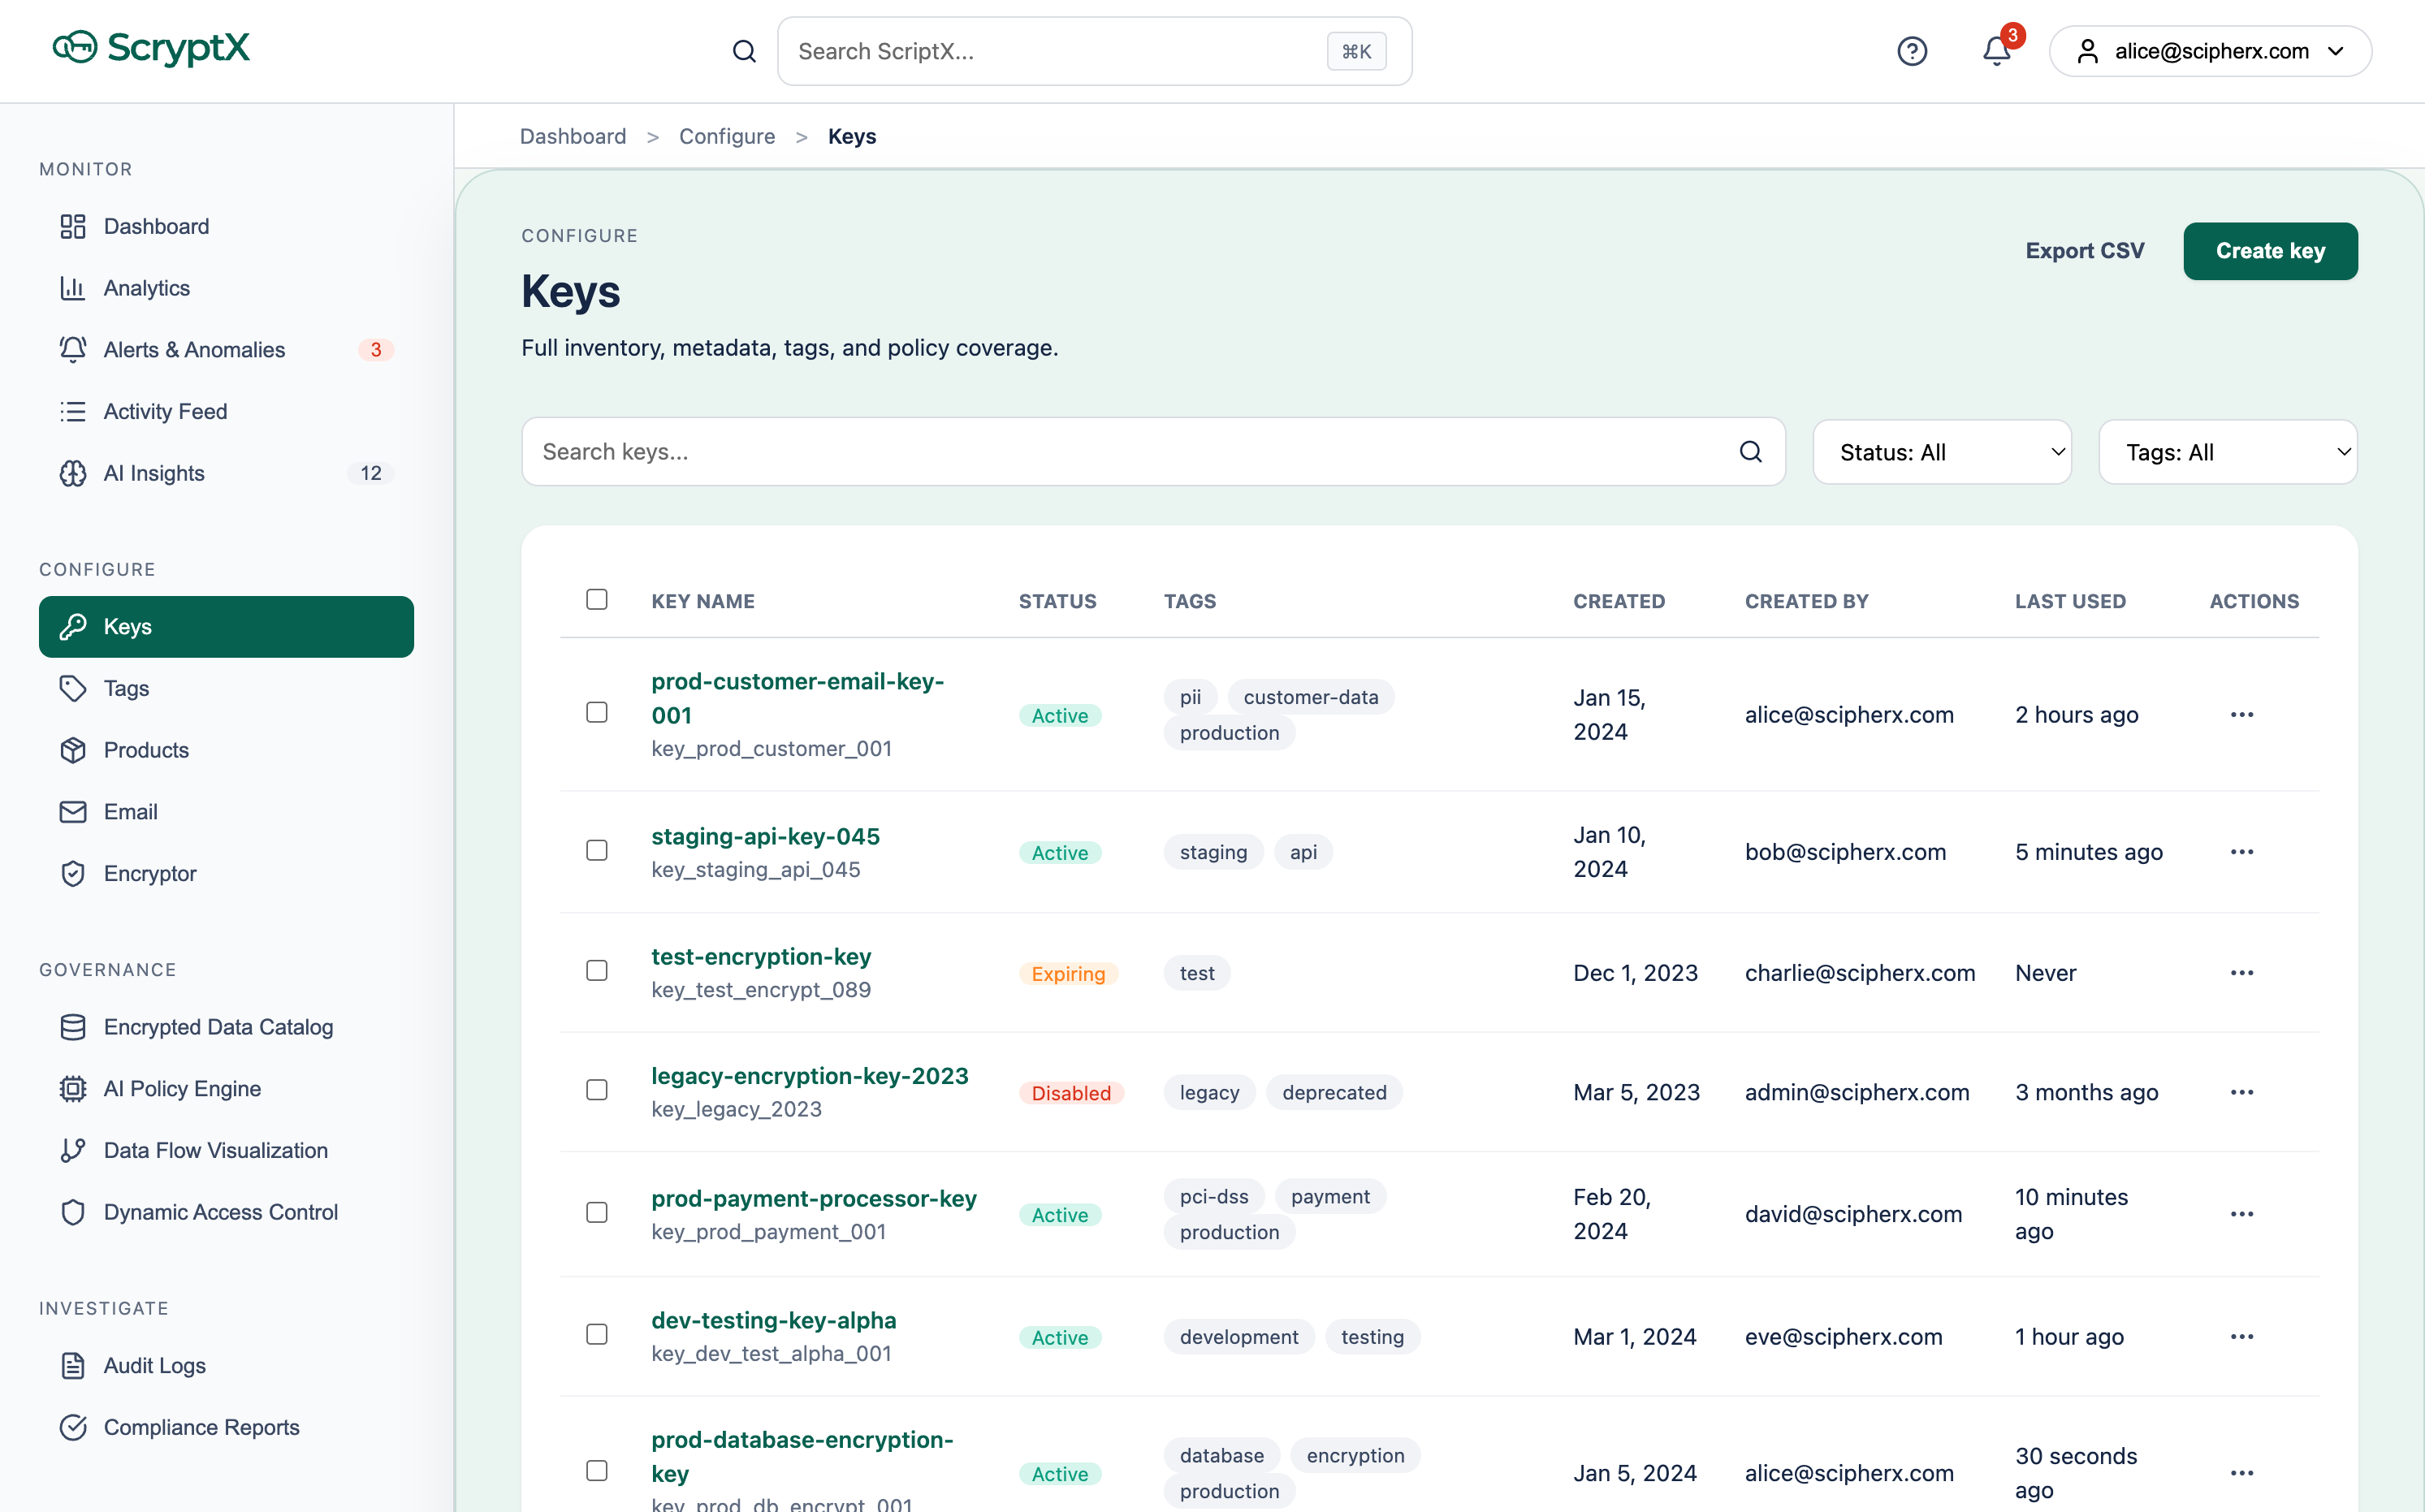
Task: Expand the alice@scipherx.com account menu
Action: [2210, 51]
